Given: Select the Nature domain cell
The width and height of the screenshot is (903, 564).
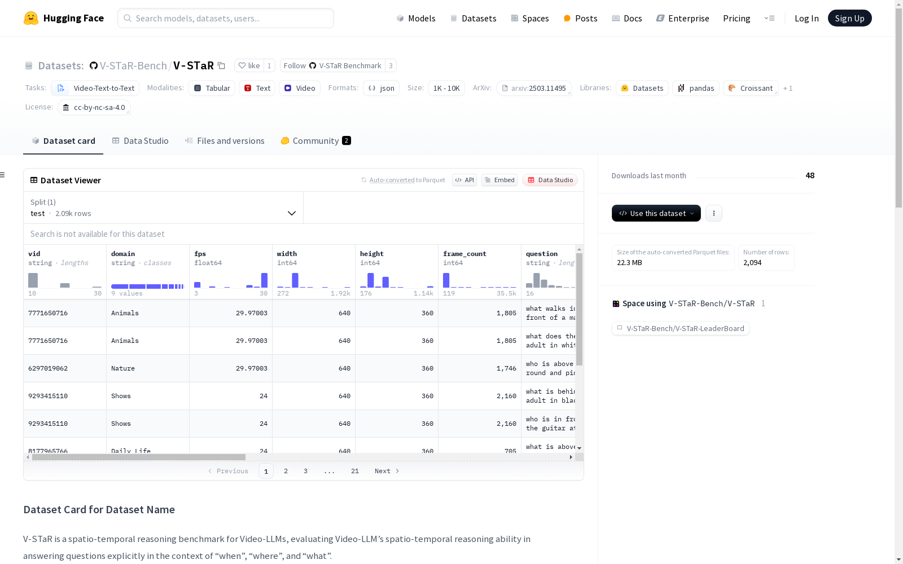Looking at the screenshot, I should click(148, 368).
